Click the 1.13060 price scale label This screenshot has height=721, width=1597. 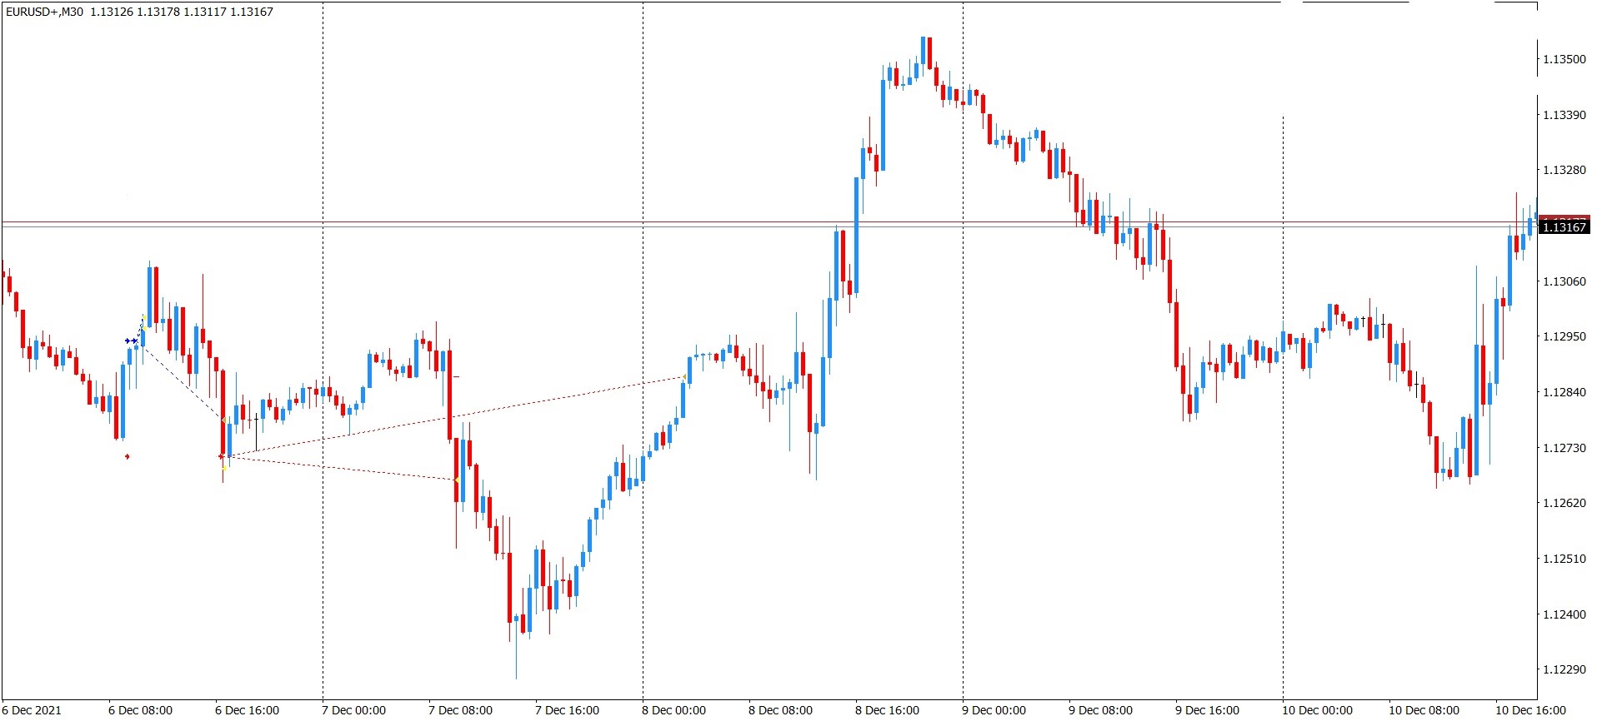point(1564,281)
